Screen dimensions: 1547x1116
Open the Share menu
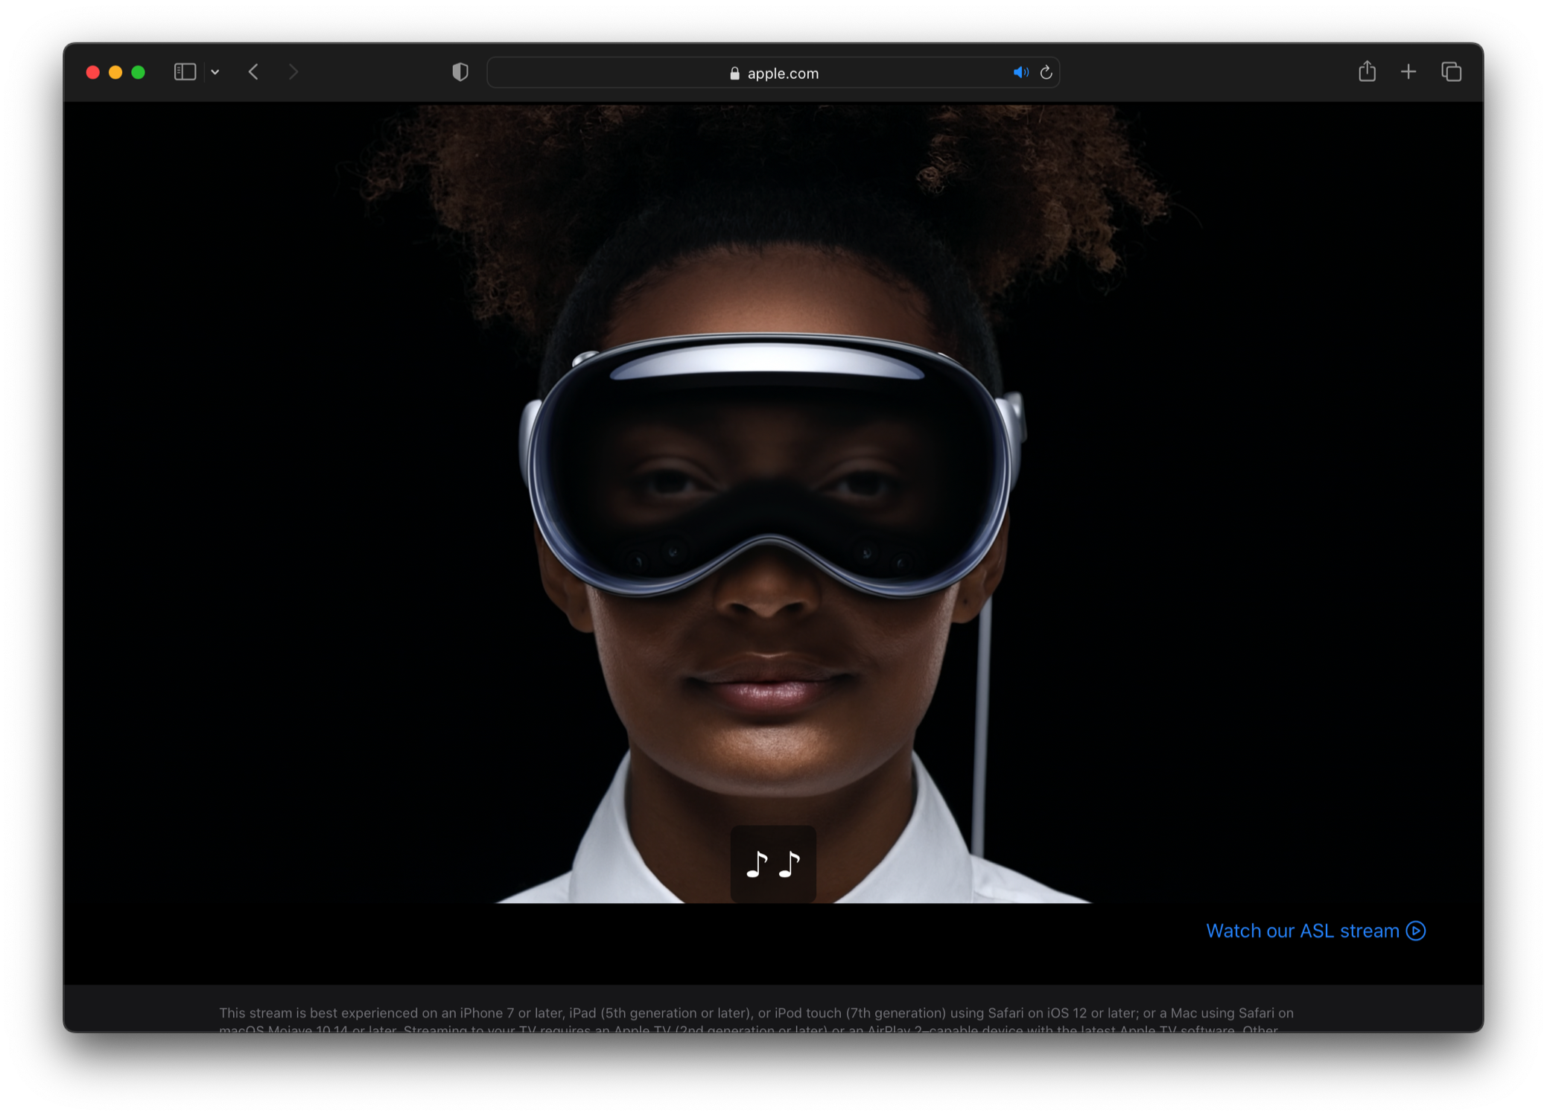(1367, 71)
